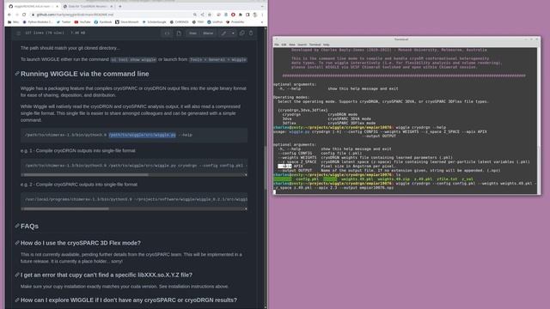Bookmark this page with the star icon
550x309 pixels.
tap(210, 15)
